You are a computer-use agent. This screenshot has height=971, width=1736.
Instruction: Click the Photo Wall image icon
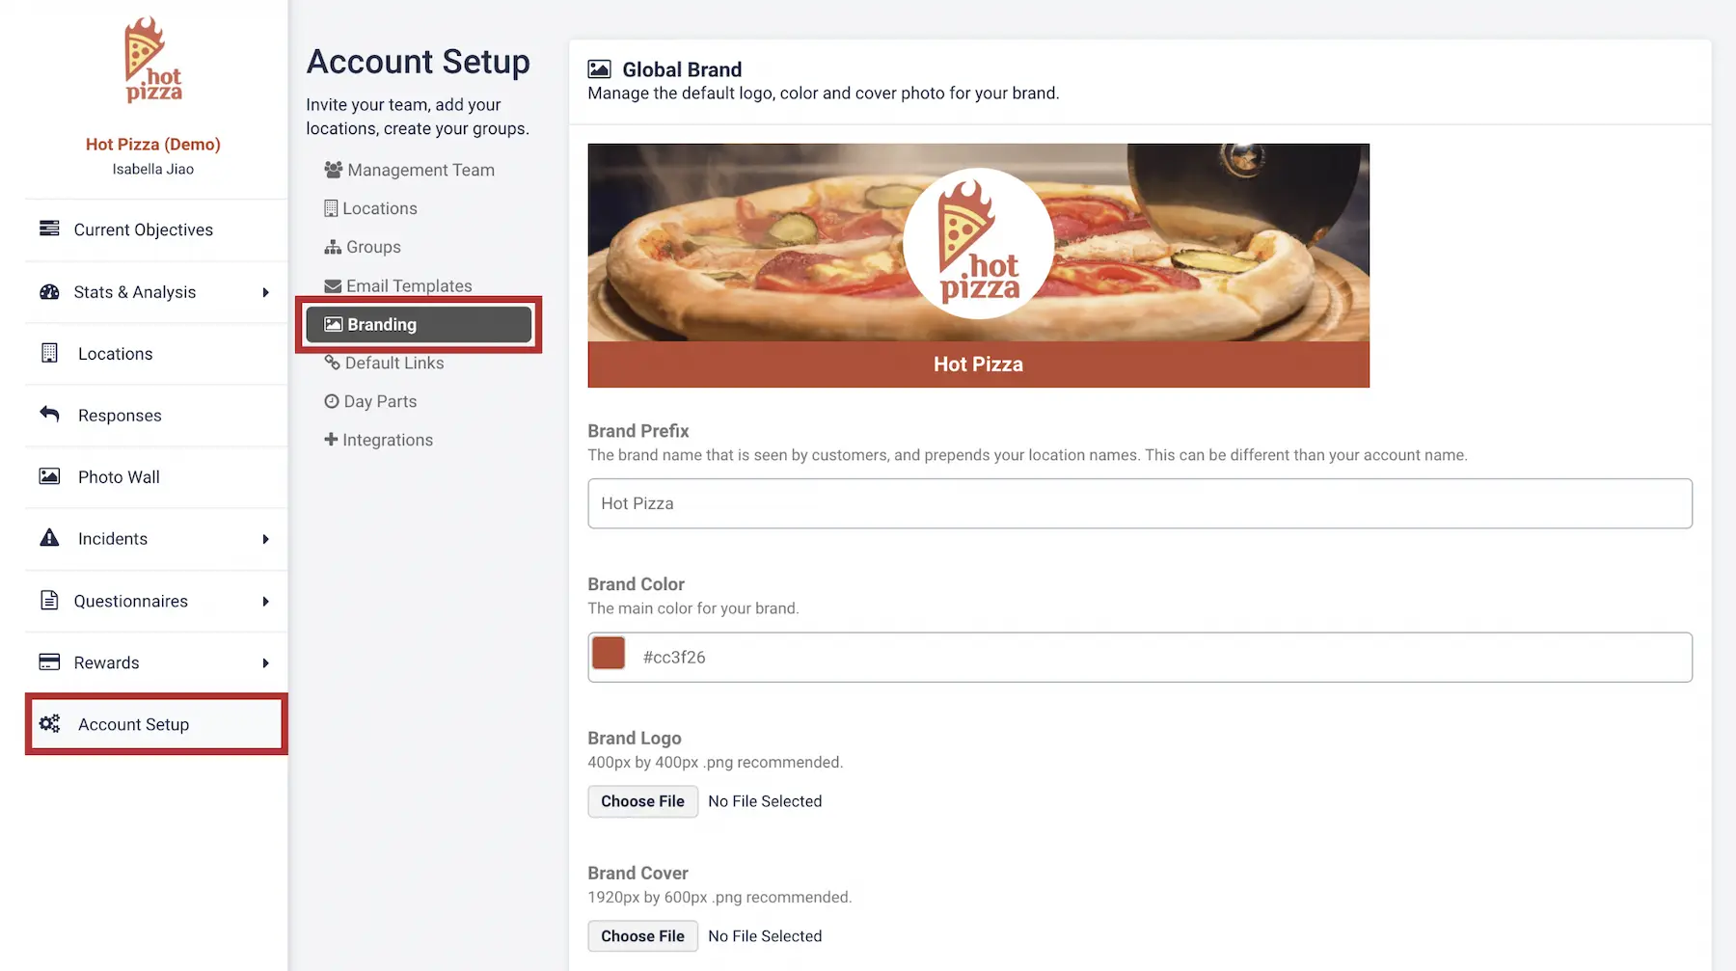coord(49,476)
